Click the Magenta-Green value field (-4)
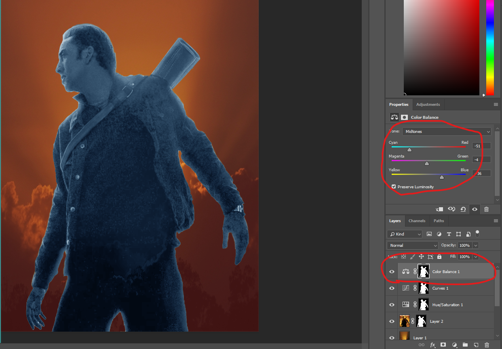 coord(481,160)
